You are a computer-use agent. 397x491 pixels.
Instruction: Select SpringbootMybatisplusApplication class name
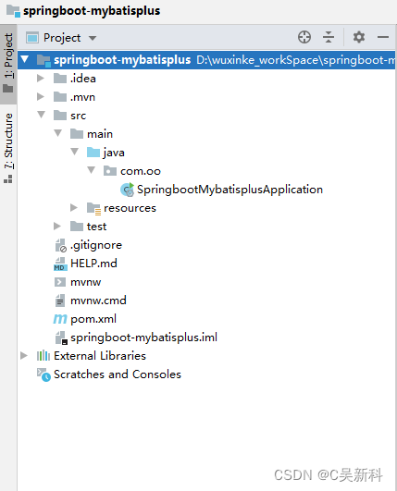230,190
